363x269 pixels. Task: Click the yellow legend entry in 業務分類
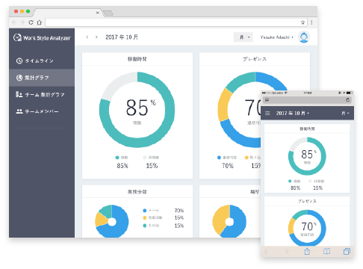pyautogui.click(x=152, y=217)
